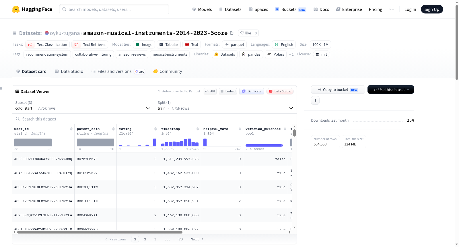Viewport: 459px width, 247px height.
Task: Click the musical-instruments tag
Action: pos(170,54)
